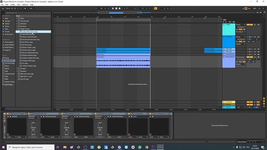Screen dimensions: 267x150
Task: Click the Tap tempo button
Action: [3, 8]
